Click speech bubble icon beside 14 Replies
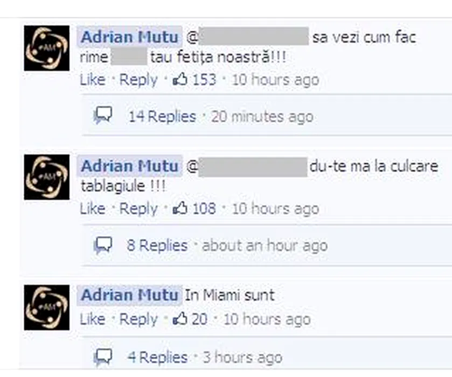452x377 pixels. pyautogui.click(x=103, y=115)
